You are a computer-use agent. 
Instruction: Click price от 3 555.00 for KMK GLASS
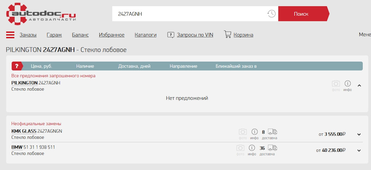332,134
